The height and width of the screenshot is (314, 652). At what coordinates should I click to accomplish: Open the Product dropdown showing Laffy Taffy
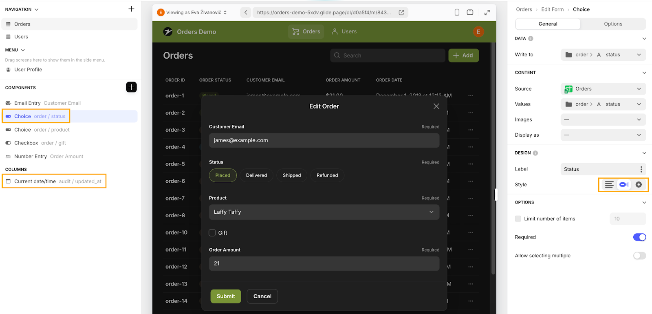point(324,212)
